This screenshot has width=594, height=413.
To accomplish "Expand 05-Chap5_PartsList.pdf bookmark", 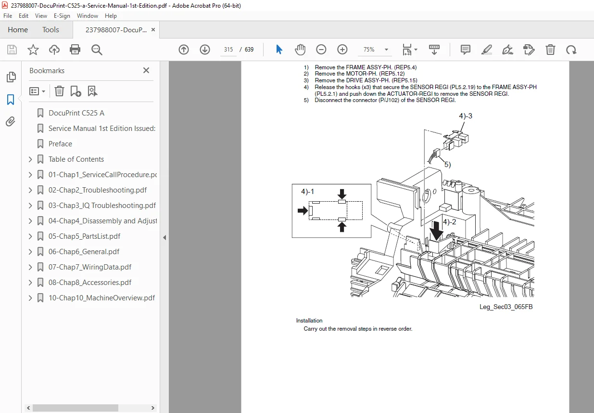I will pyautogui.click(x=30, y=236).
